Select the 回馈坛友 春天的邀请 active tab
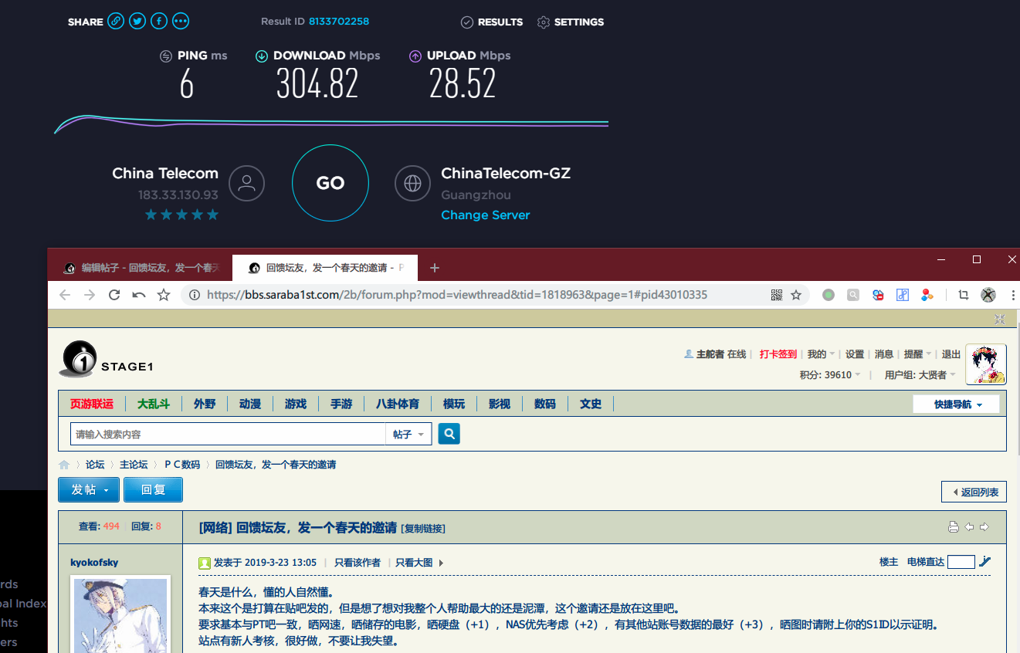 (x=324, y=268)
